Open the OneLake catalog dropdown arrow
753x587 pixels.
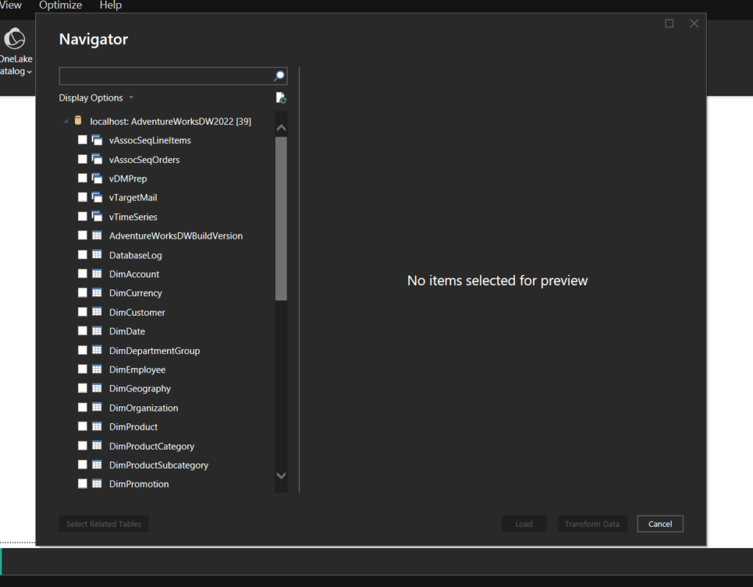29,72
